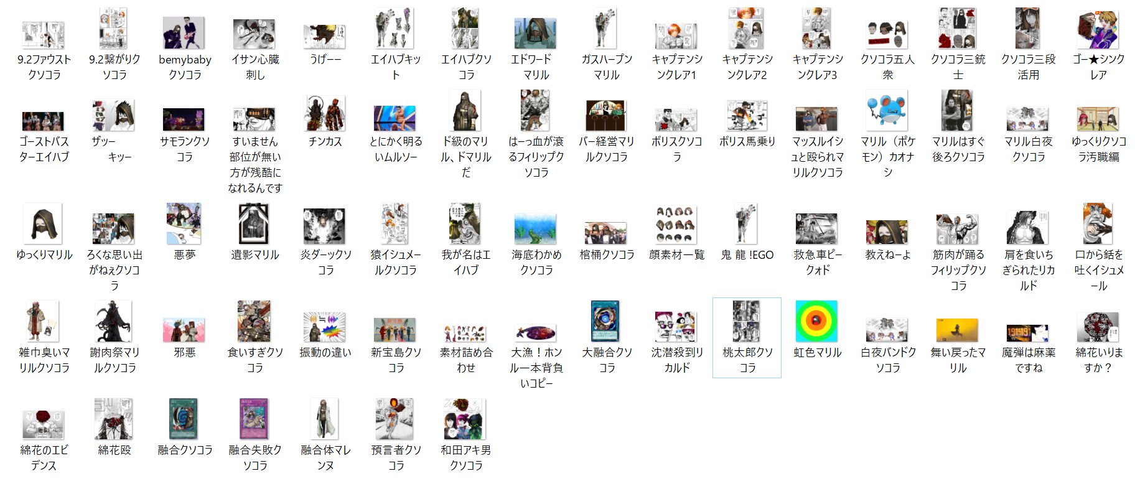This screenshot has height=499, width=1135.
Task: Click the クソコラ五人衆 image file
Action: point(887,34)
